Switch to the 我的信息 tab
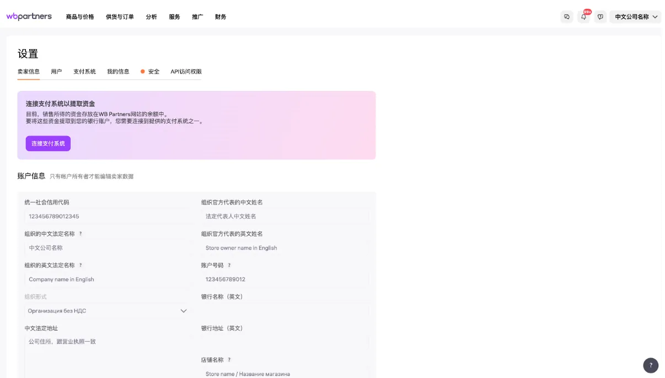The width and height of the screenshot is (665, 378). click(x=118, y=72)
